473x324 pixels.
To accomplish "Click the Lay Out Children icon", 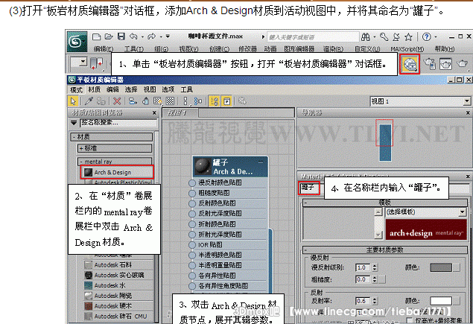I will point(198,101).
